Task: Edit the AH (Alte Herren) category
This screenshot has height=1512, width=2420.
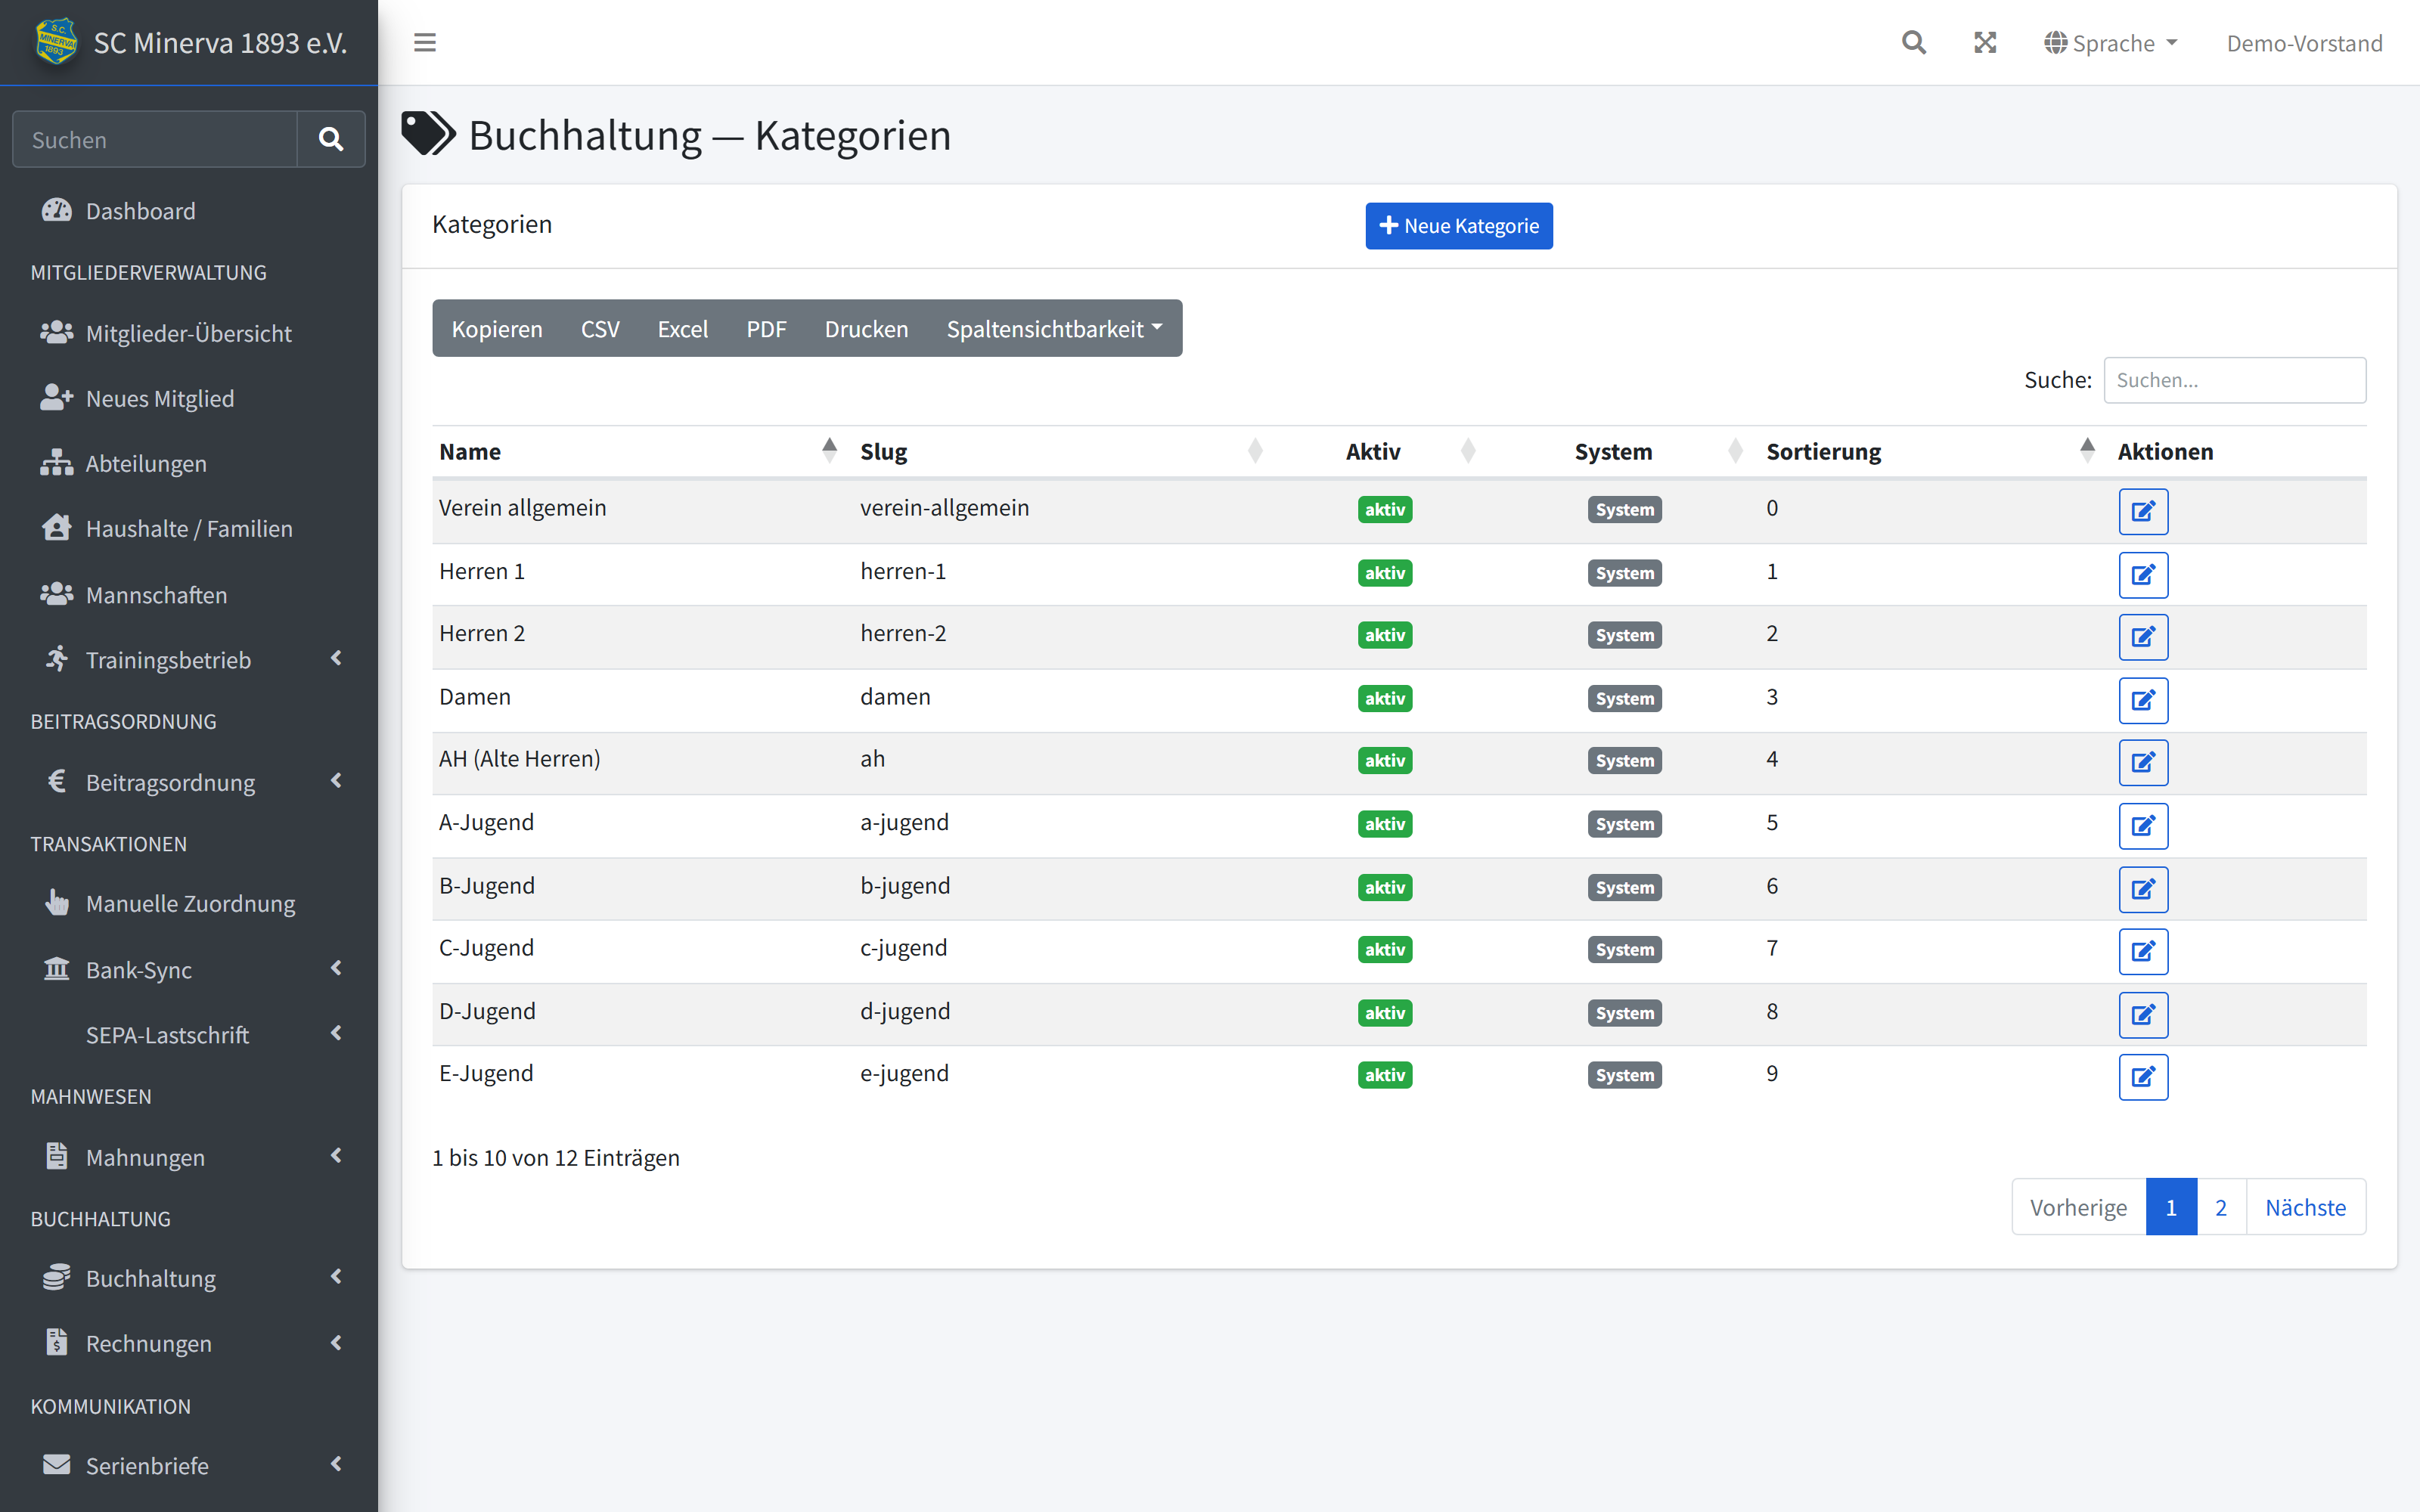Action: [2143, 763]
